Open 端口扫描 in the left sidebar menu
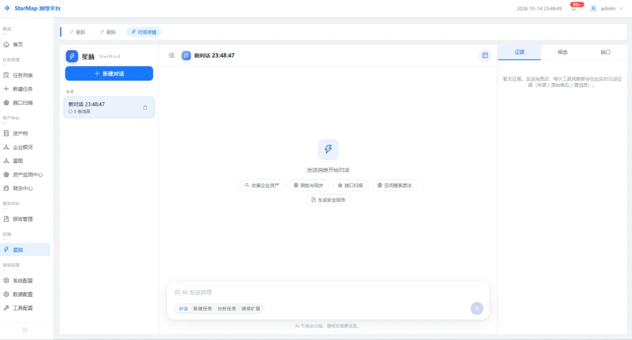The width and height of the screenshot is (632, 340). click(x=25, y=103)
